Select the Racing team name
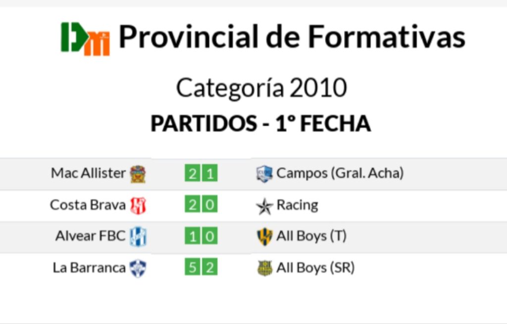Viewport: 507px width, 324px height. pyautogui.click(x=298, y=206)
